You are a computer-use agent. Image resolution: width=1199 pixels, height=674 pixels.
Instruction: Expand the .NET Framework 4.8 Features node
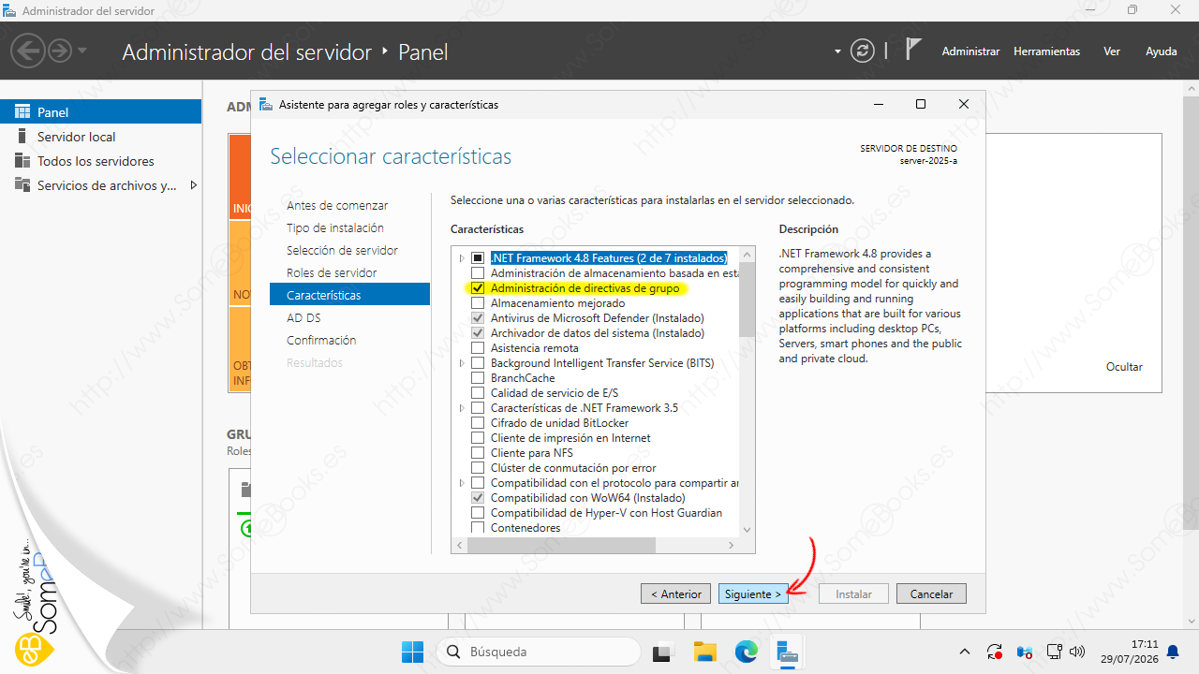[462, 258]
